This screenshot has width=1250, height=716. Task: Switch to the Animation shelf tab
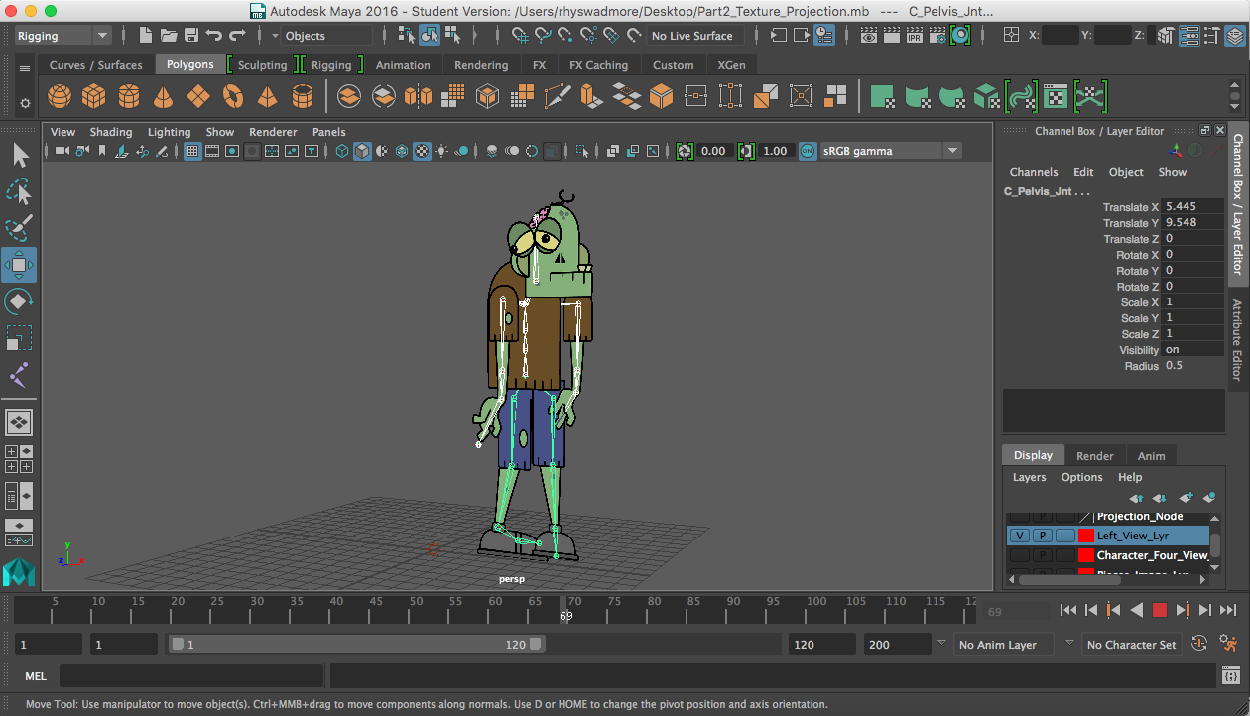pyautogui.click(x=403, y=65)
